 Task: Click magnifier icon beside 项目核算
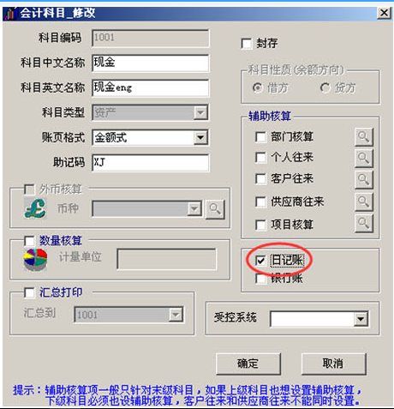coord(364,224)
